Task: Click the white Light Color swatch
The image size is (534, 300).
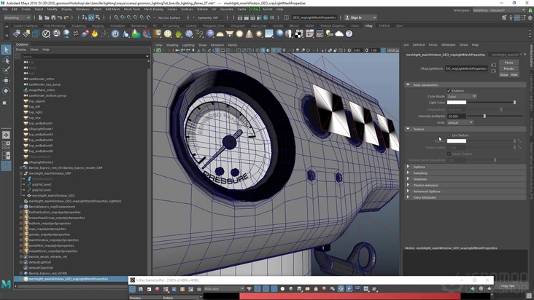Action: [x=457, y=103]
